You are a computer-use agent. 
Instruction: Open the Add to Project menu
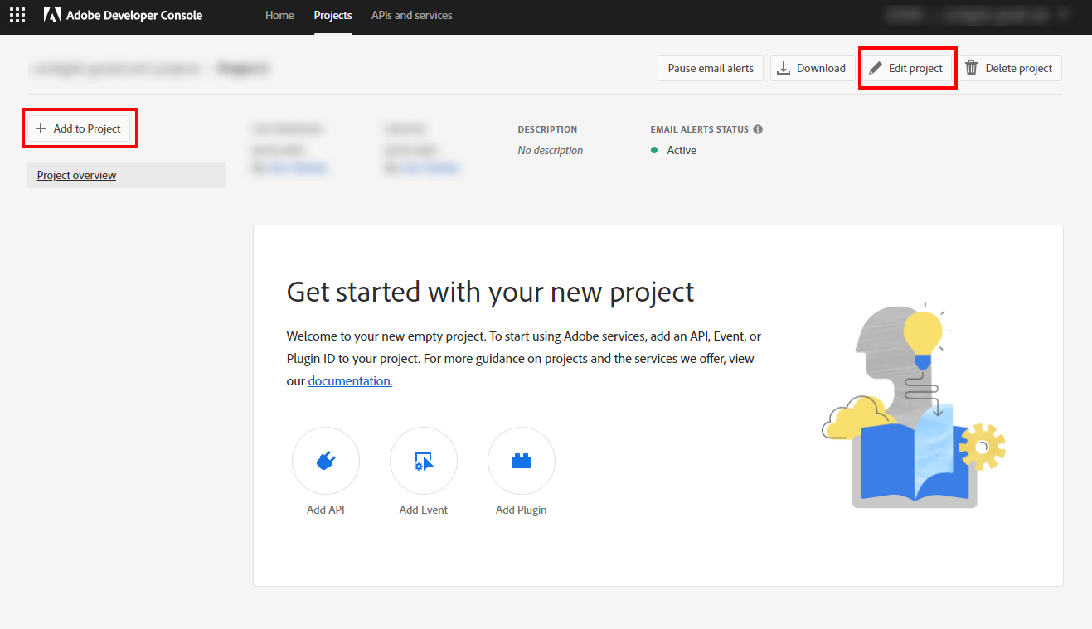point(80,128)
